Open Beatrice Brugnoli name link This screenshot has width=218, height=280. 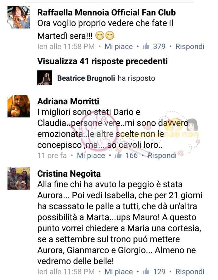click(x=86, y=78)
